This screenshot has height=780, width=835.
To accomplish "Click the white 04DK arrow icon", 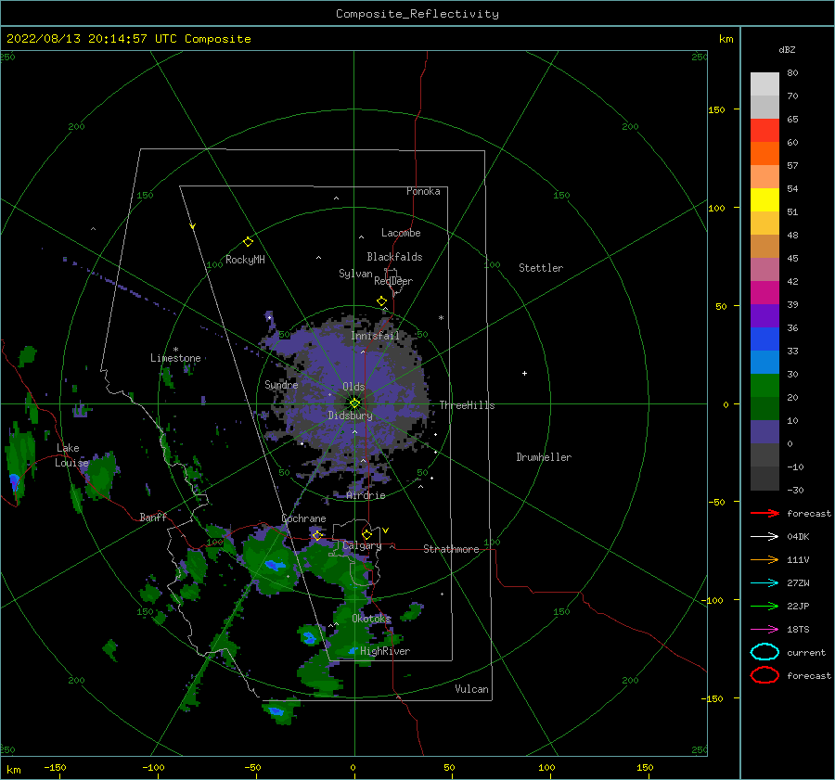I will (764, 537).
